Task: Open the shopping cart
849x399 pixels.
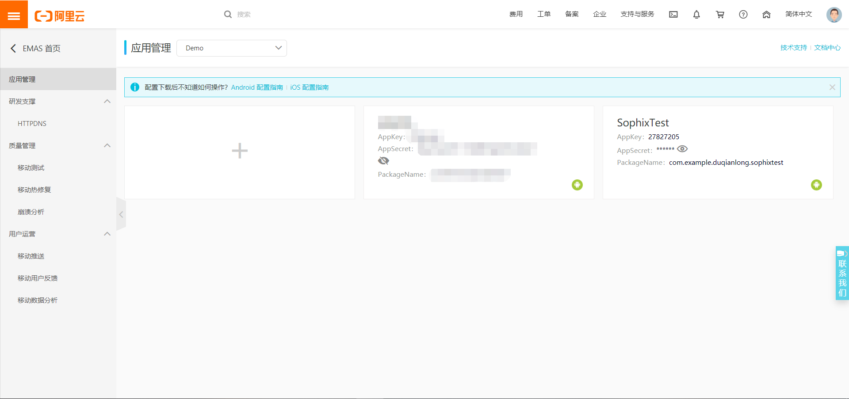Action: tap(720, 14)
